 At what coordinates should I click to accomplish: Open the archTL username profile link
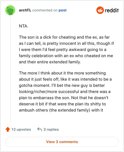tap(25, 10)
